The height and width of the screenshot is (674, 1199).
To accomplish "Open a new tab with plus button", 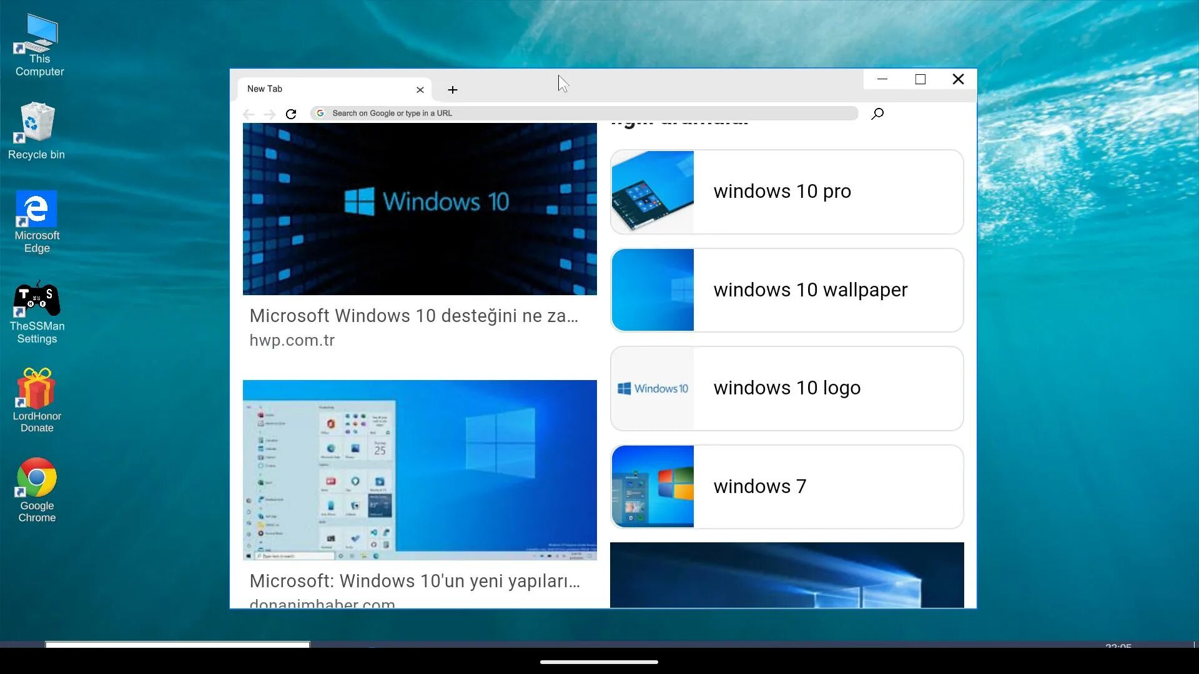I will point(453,90).
